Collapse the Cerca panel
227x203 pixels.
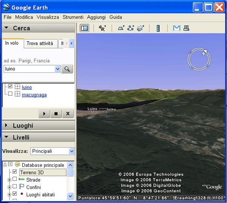point(6,27)
